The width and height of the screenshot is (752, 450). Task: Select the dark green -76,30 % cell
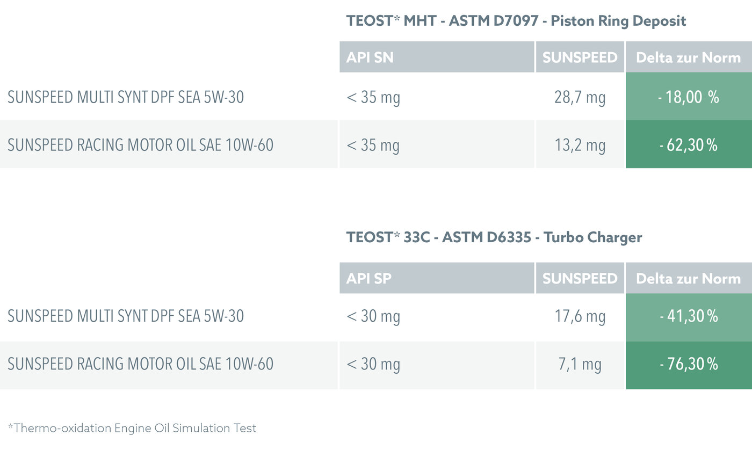(689, 365)
